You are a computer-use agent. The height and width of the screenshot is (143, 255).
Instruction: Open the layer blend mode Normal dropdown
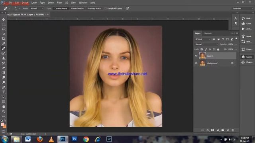coord(206,44)
